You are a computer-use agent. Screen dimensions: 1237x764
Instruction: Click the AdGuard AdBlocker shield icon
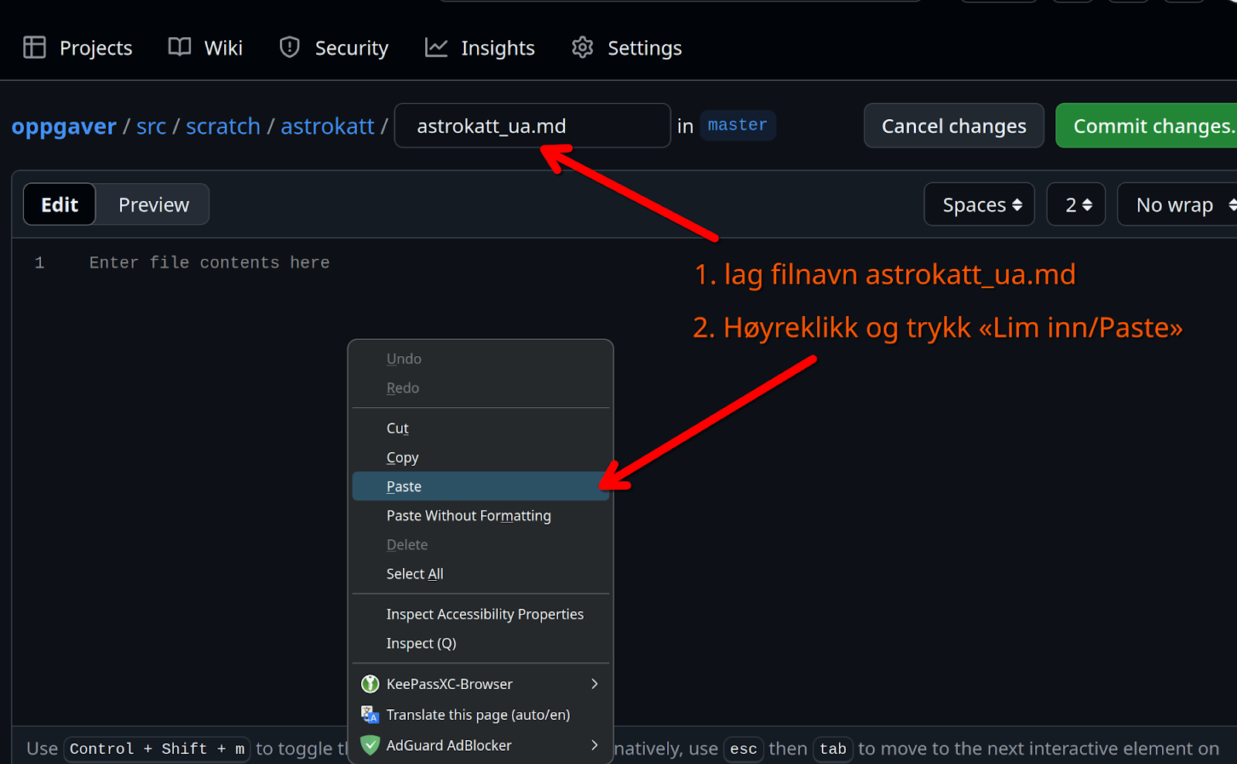pyautogui.click(x=370, y=745)
